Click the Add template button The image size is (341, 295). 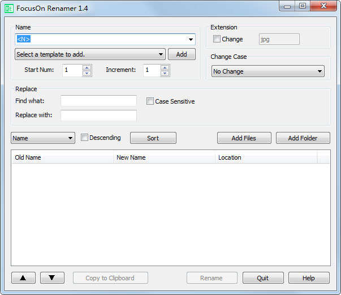coord(182,54)
